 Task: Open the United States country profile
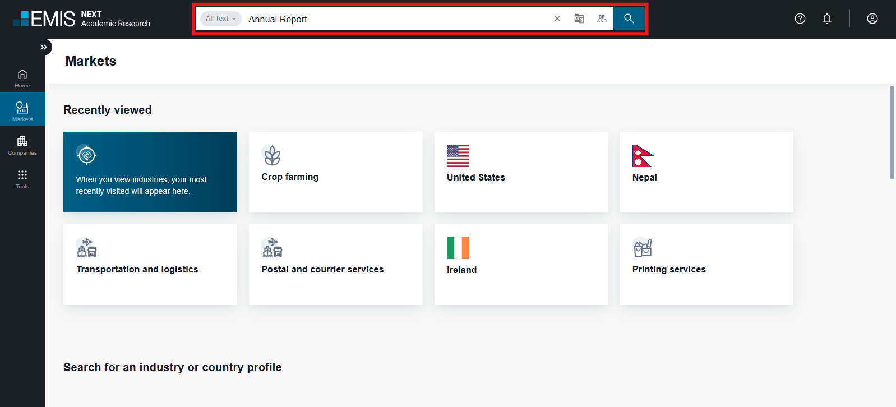click(521, 172)
